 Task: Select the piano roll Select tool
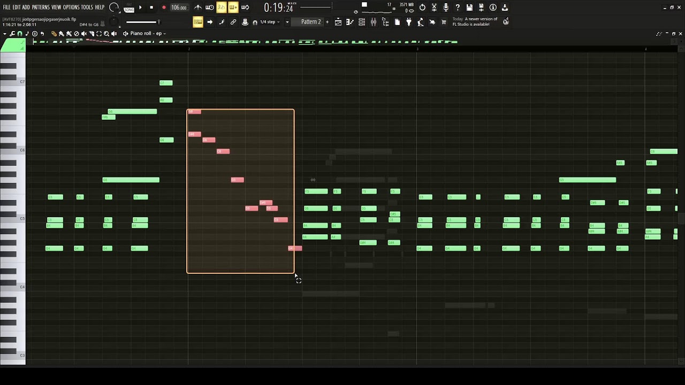point(99,33)
